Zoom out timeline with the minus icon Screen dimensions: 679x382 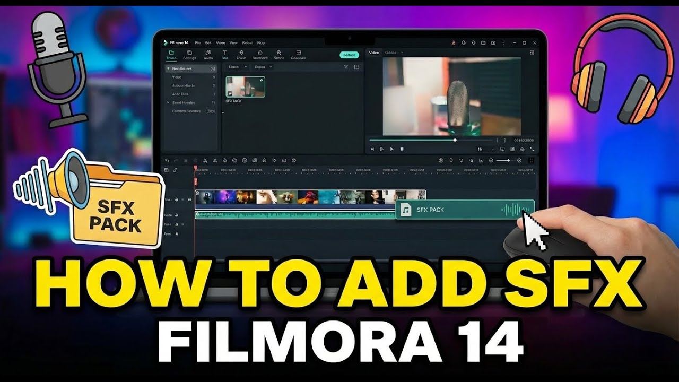[x=491, y=160]
